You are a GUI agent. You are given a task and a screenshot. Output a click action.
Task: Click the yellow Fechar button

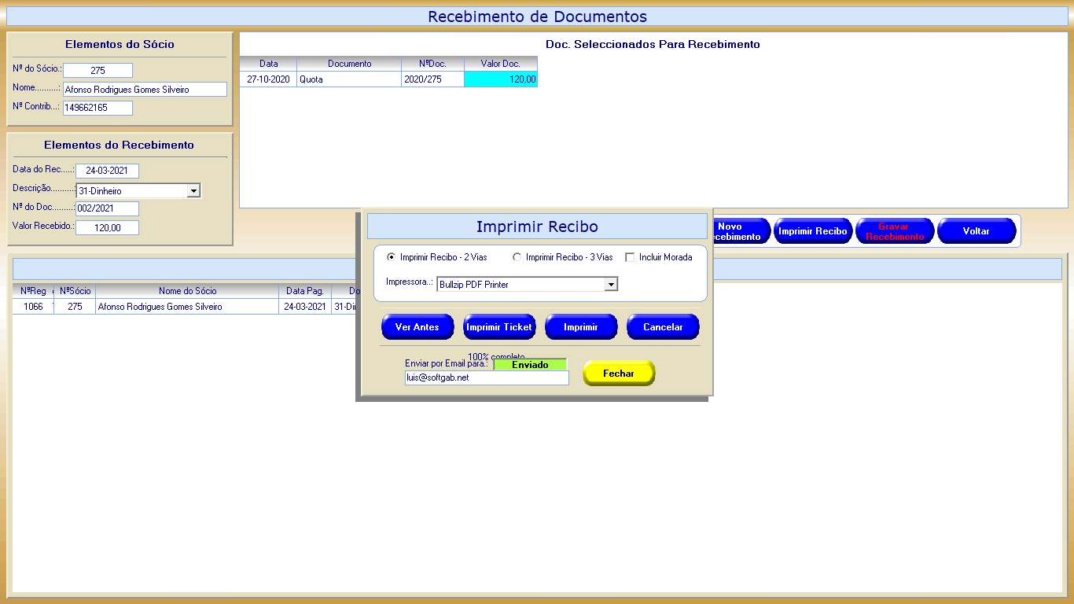[618, 374]
